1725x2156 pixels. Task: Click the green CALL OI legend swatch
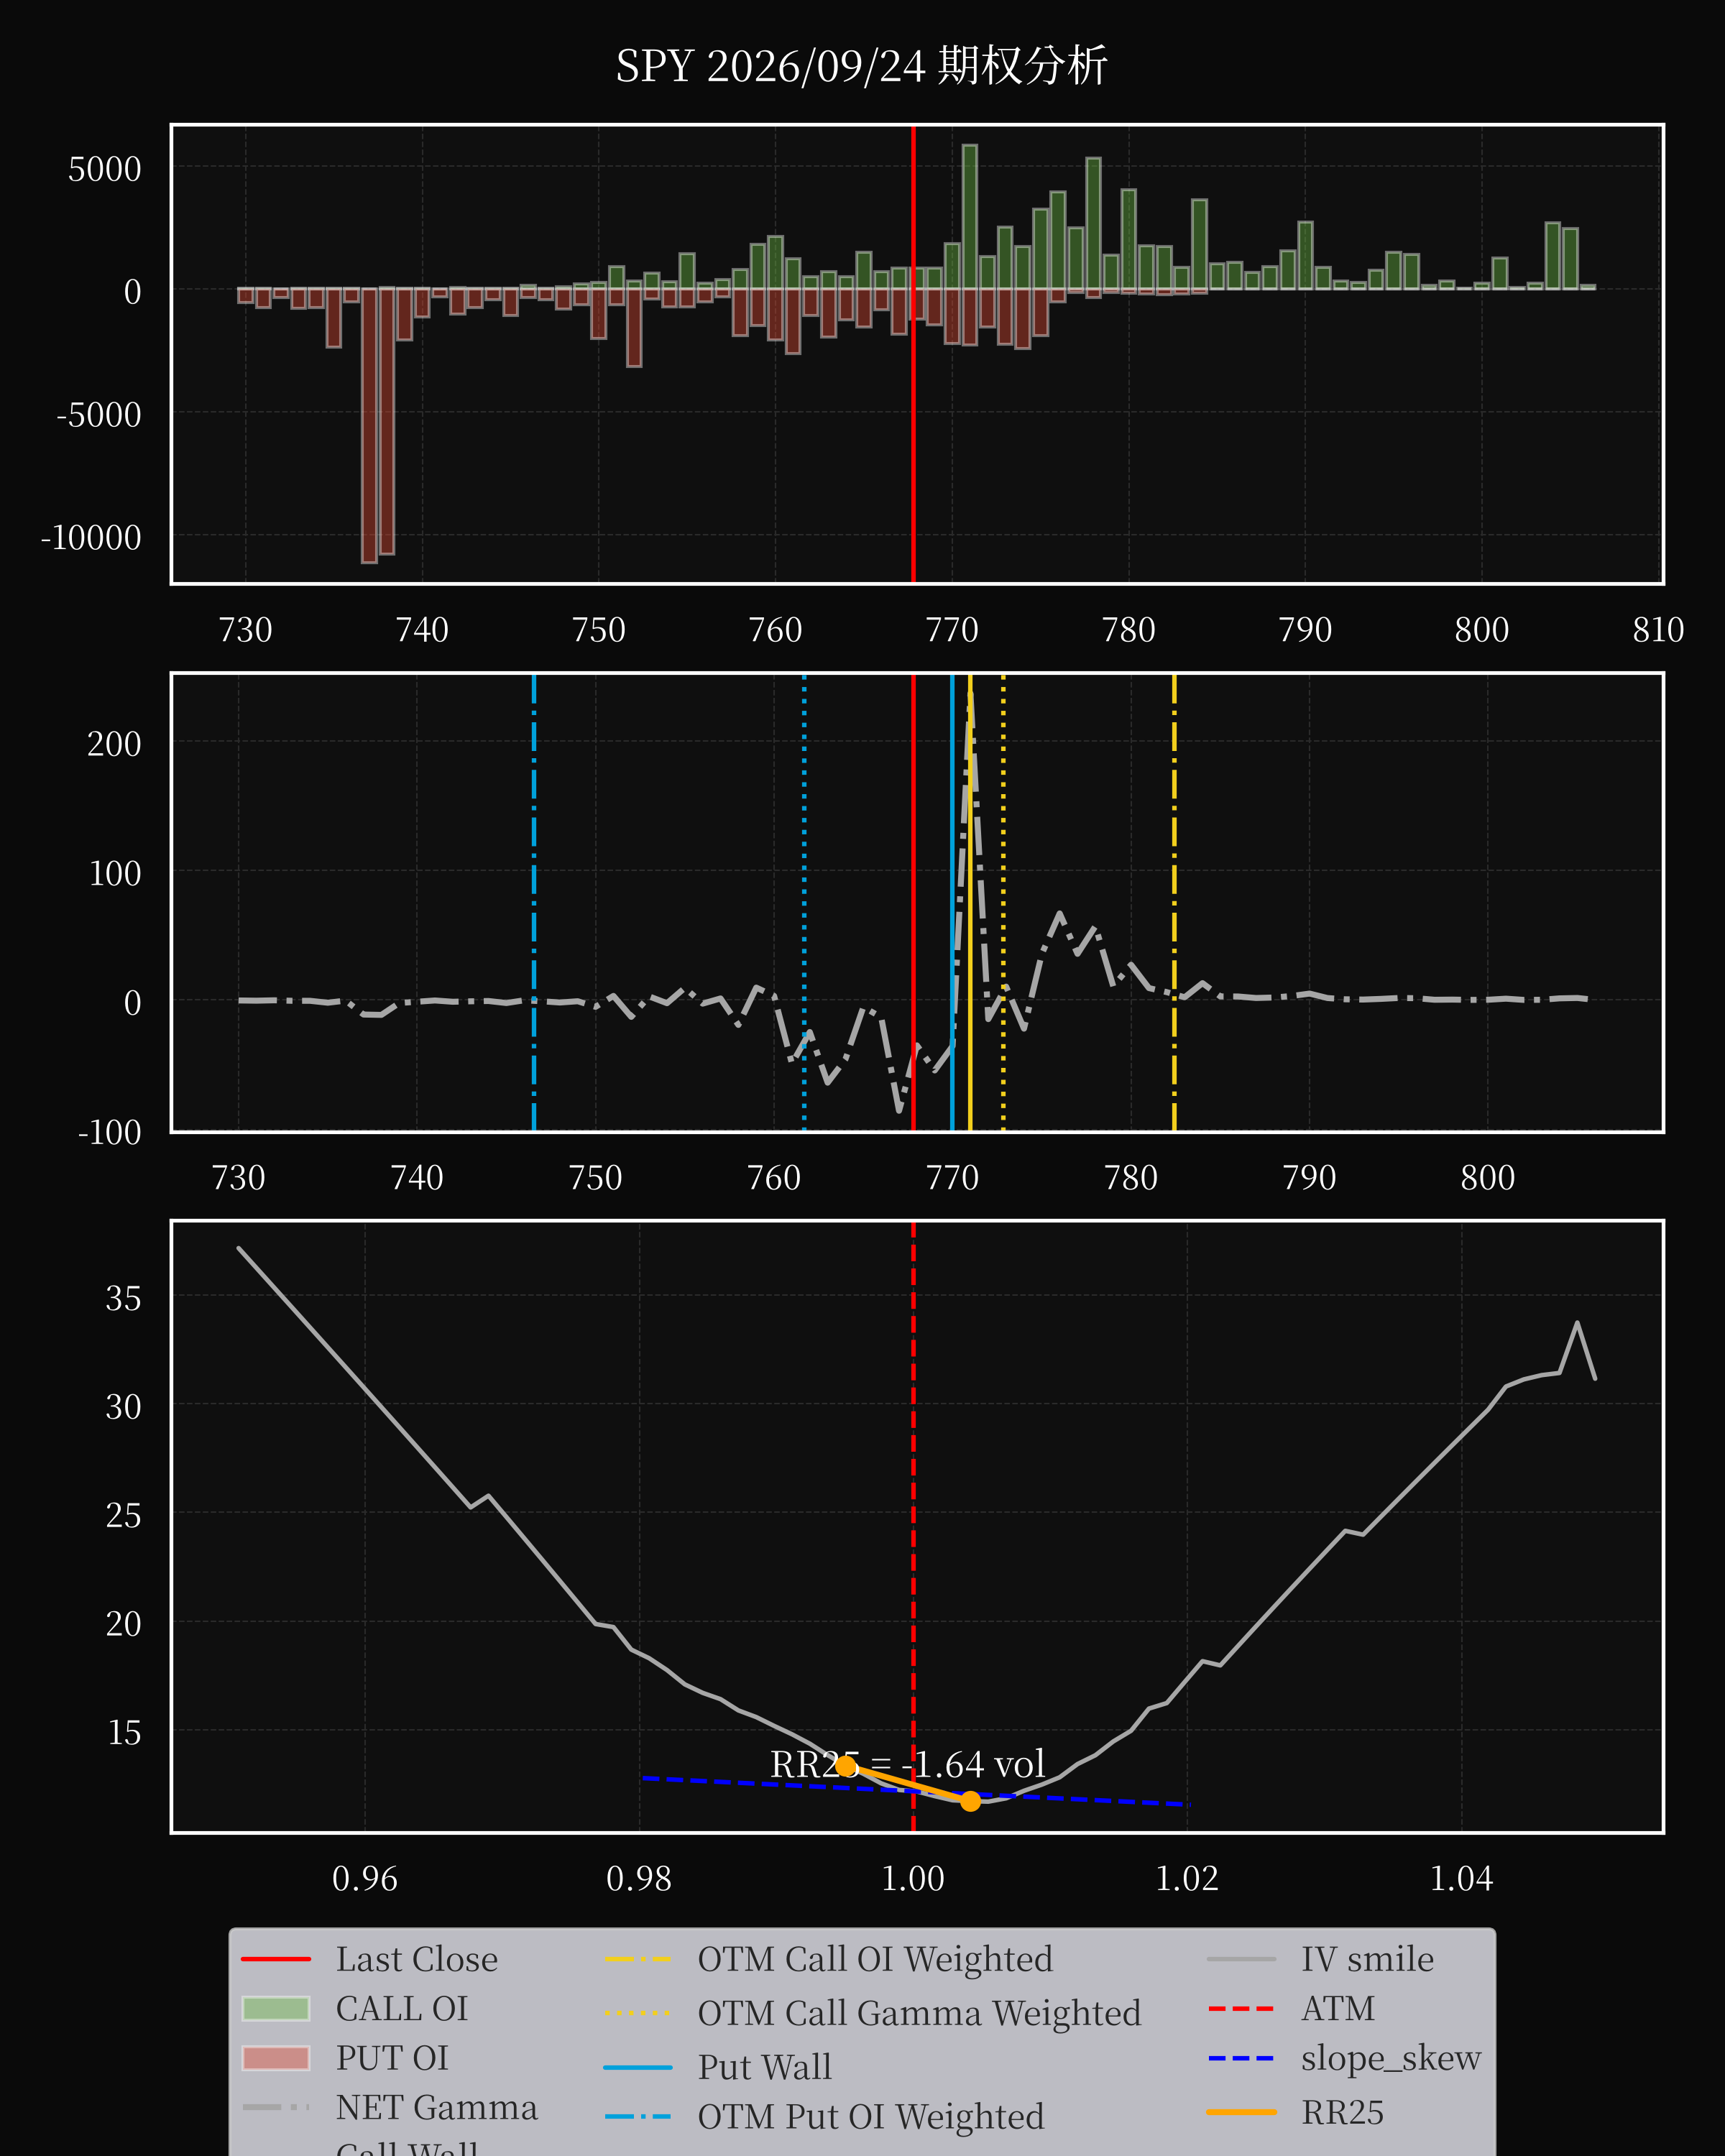point(276,2008)
